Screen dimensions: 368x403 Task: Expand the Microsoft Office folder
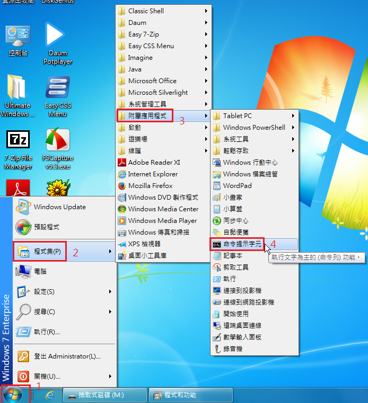pos(163,80)
